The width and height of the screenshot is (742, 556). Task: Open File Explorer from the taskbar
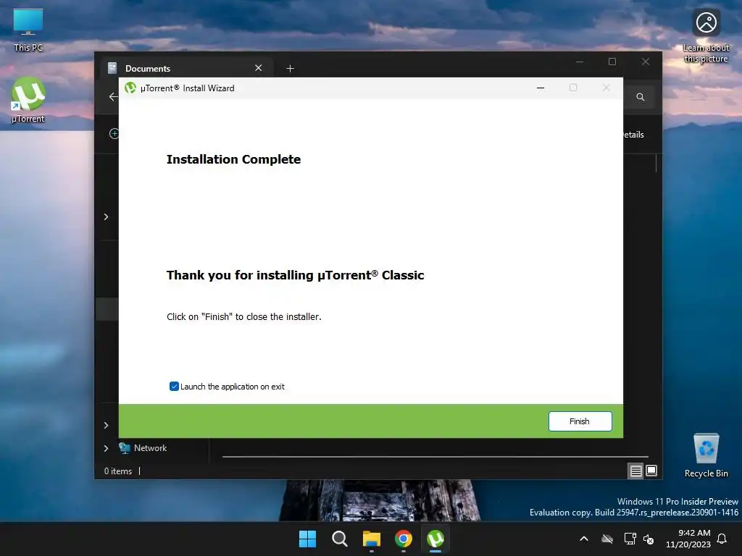coord(372,539)
